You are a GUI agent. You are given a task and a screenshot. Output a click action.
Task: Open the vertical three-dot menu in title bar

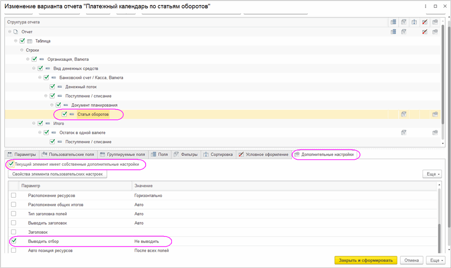[426, 6]
